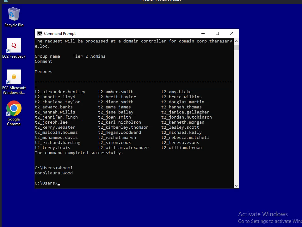Click the text 't2_jennifer.finch'

(x=56, y=117)
